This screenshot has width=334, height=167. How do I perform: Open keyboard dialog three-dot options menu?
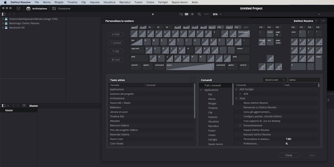coord(323,21)
